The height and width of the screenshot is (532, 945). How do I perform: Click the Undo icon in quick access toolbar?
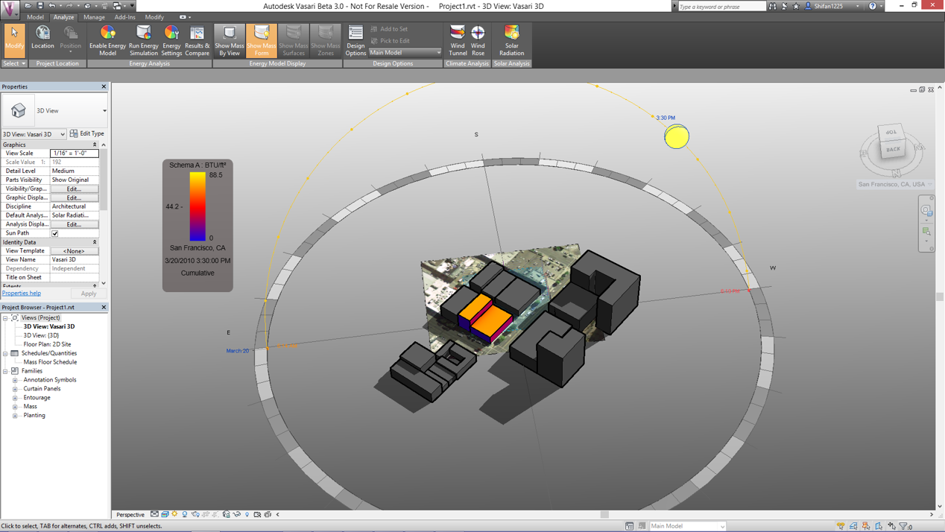(52, 6)
